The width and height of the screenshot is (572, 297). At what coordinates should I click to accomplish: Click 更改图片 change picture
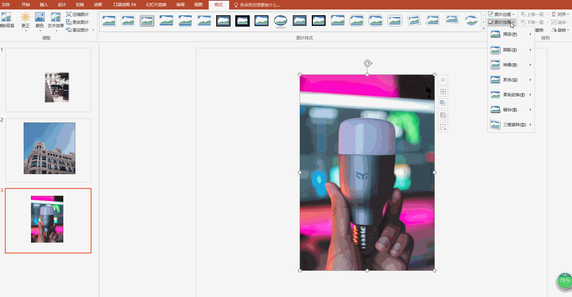(78, 22)
